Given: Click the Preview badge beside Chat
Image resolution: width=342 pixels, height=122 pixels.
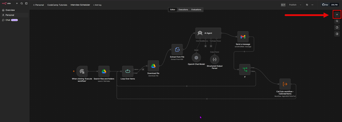Looking at the screenshot, I should click(14, 20).
